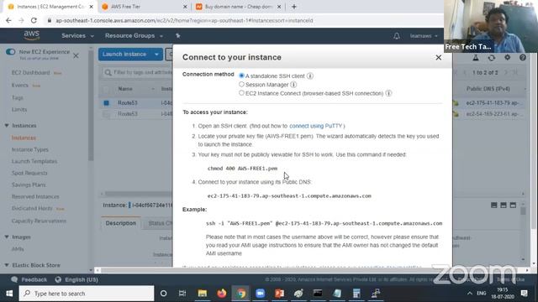538x302 pixels.
Task: Open EC2 Dashboard in sidebar
Action: point(31,73)
